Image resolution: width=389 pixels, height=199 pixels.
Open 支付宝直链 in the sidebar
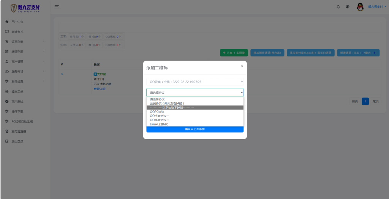(x=19, y=132)
